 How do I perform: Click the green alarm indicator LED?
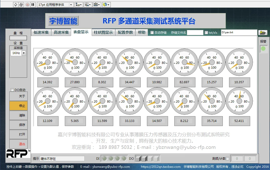point(263,49)
